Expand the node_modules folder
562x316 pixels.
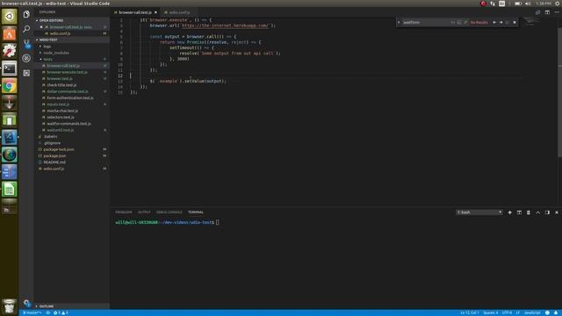pyautogui.click(x=72, y=53)
